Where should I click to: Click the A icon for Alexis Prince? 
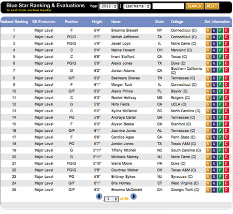click(214, 91)
